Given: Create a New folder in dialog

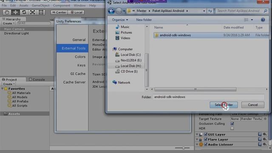Looking at the screenshot, I should 144,20.
